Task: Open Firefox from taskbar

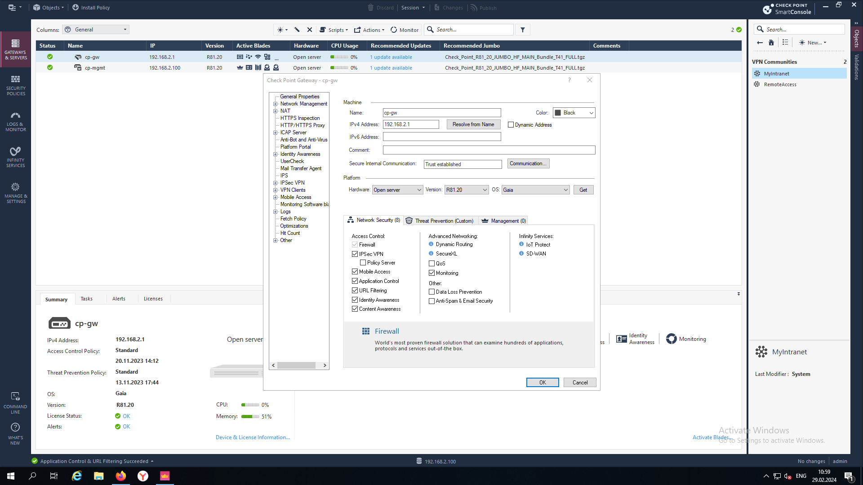Action: click(121, 476)
